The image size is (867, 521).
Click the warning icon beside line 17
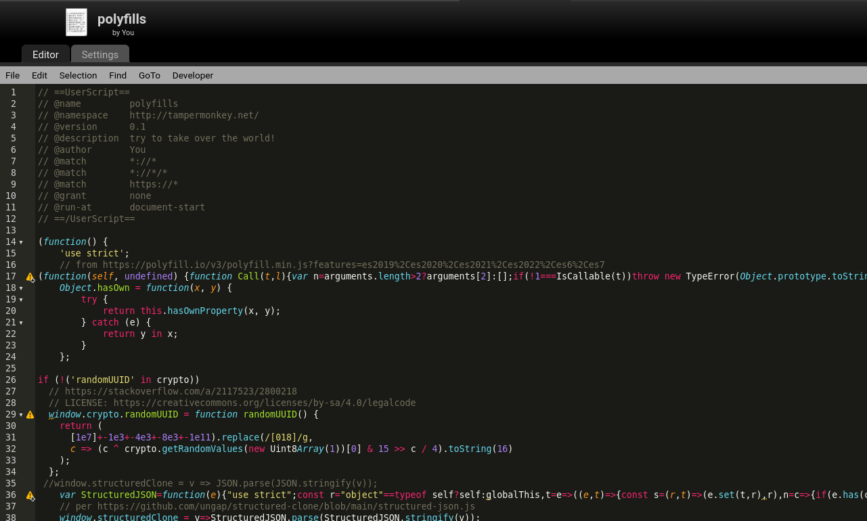(30, 276)
